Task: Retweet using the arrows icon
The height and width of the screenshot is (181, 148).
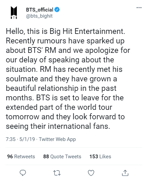Action: coord(57,173)
